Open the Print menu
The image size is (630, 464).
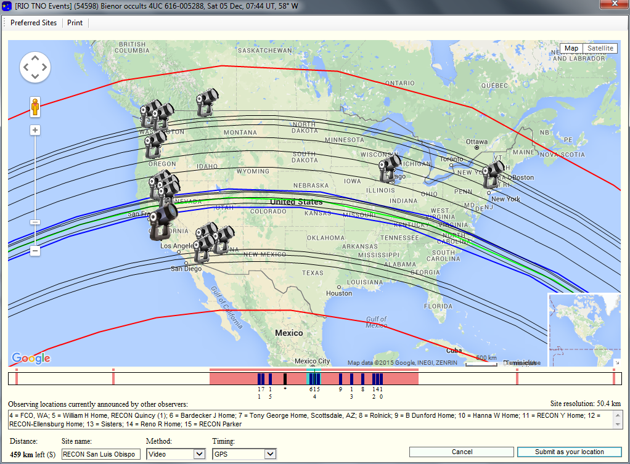pyautogui.click(x=75, y=23)
